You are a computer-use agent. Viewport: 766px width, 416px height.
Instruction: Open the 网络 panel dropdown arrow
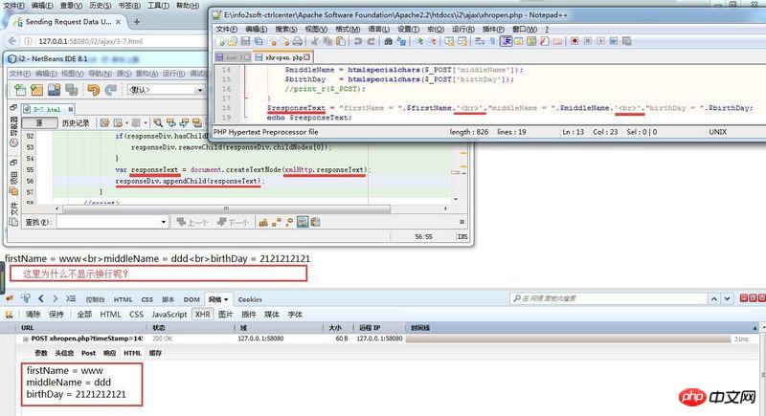[227, 299]
